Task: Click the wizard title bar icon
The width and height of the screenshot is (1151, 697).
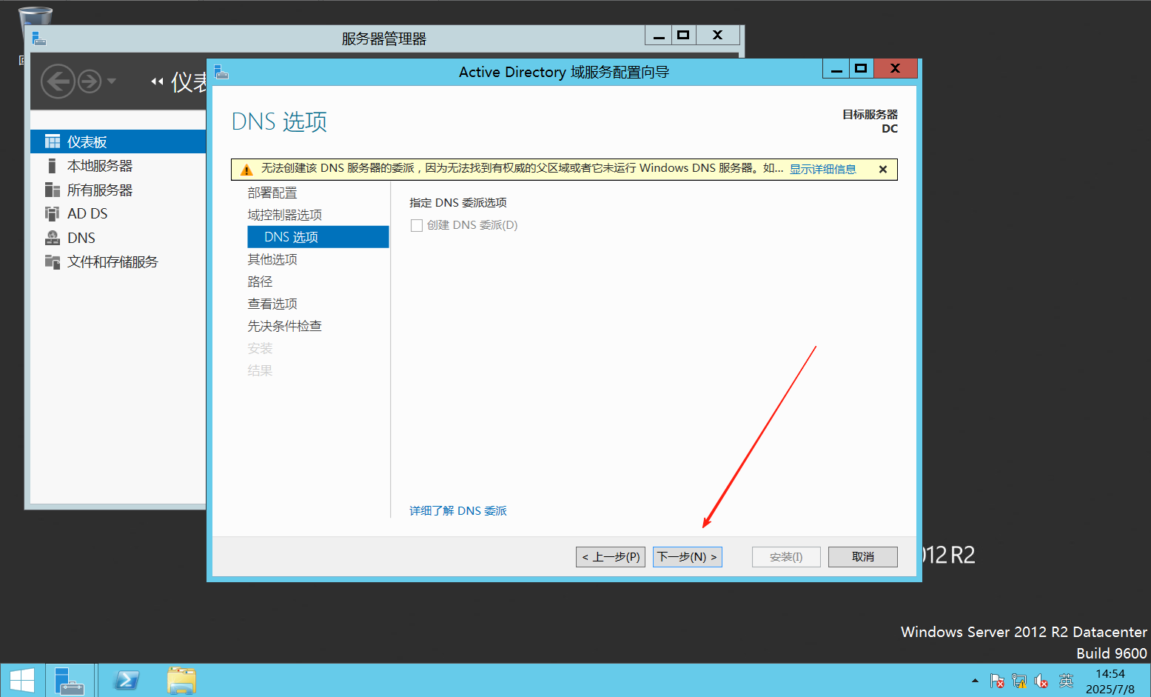Action: point(221,72)
